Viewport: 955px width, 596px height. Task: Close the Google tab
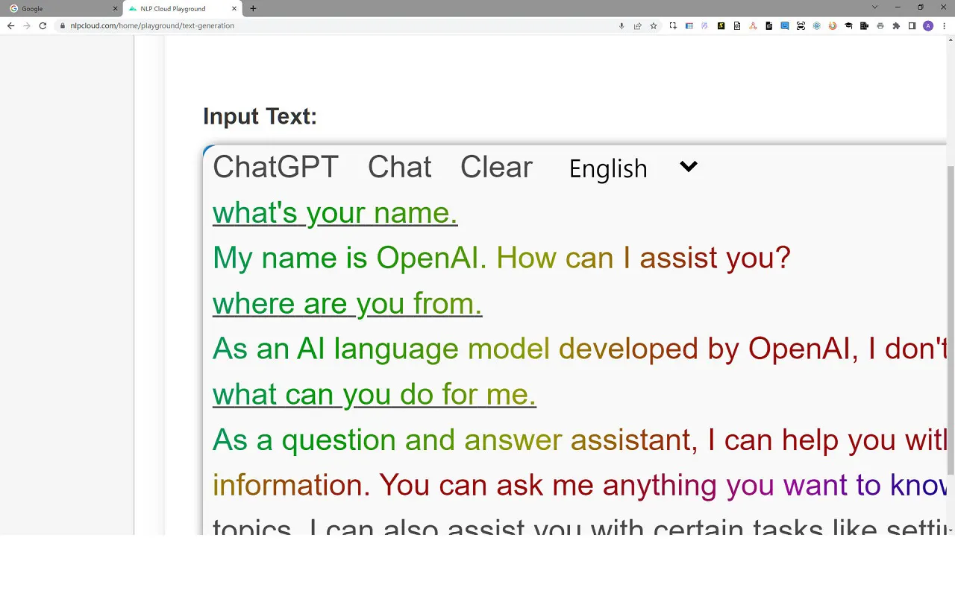point(115,9)
